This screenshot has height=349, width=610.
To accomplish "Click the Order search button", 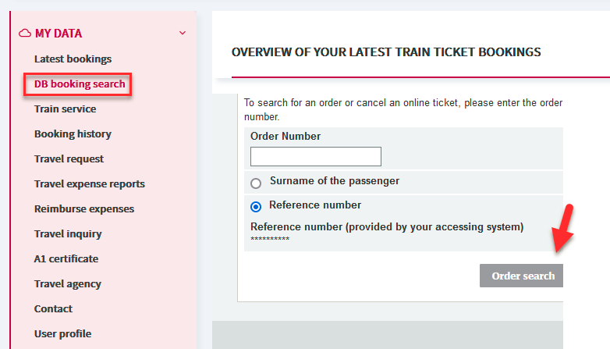I will pyautogui.click(x=521, y=276).
